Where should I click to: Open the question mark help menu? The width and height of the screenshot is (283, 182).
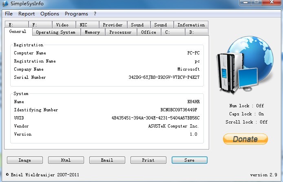[95, 14]
